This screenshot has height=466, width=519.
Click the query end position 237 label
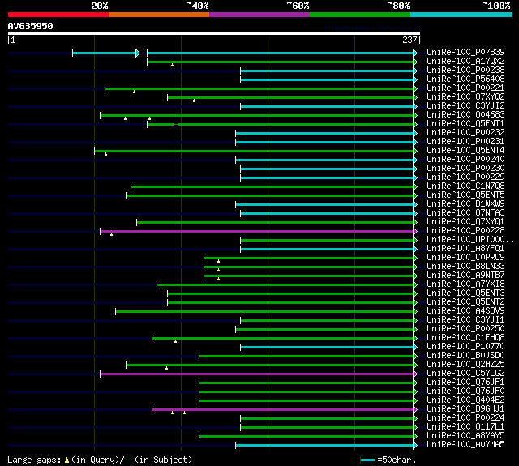click(410, 40)
